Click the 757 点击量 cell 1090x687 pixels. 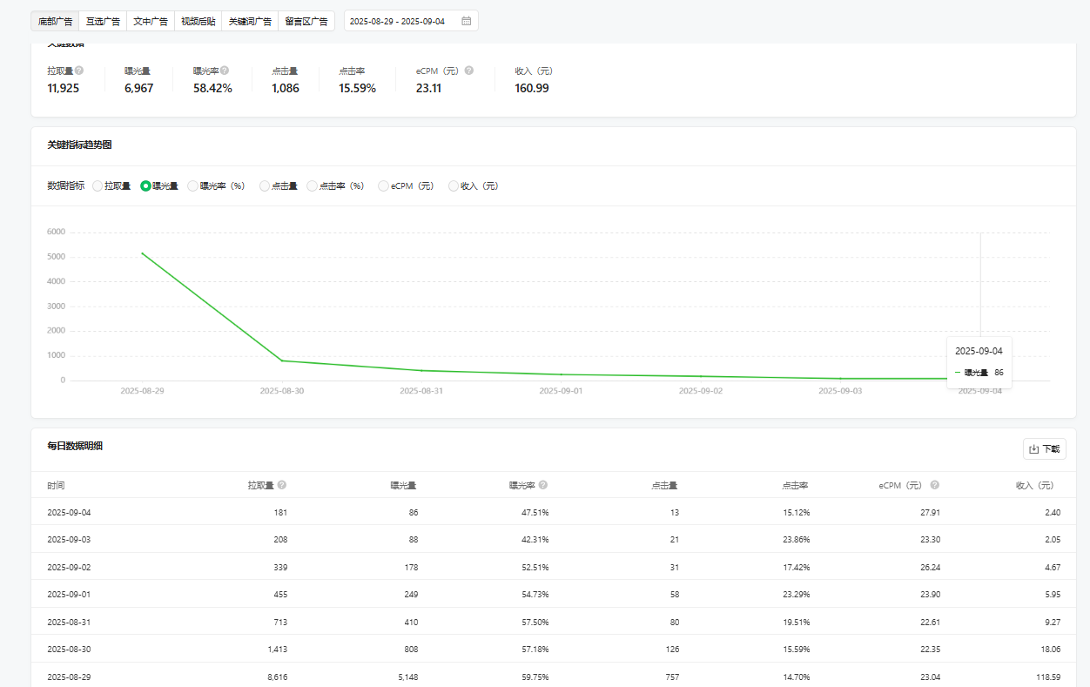click(x=671, y=677)
